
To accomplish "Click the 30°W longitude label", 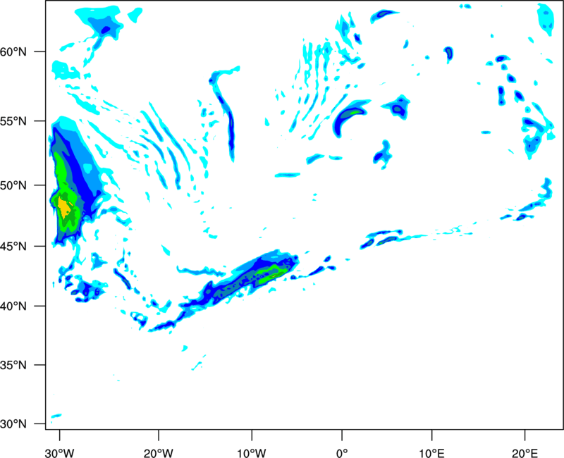I will tap(60, 453).
